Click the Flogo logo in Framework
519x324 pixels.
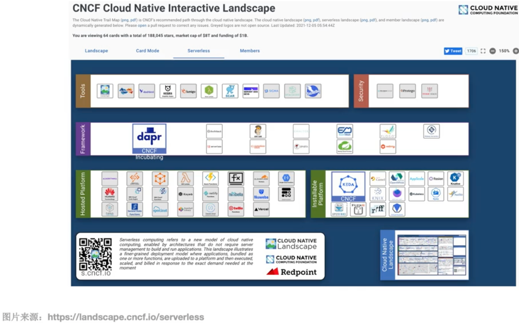(x=388, y=131)
